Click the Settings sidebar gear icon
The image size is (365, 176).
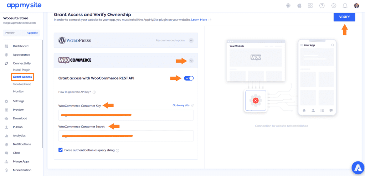click(6, 101)
